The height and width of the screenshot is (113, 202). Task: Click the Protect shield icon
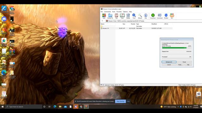point(166,16)
